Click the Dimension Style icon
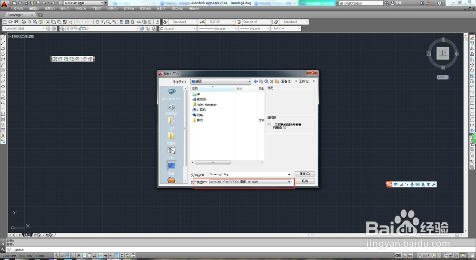The width and height of the screenshot is (476, 260). click(x=202, y=22)
